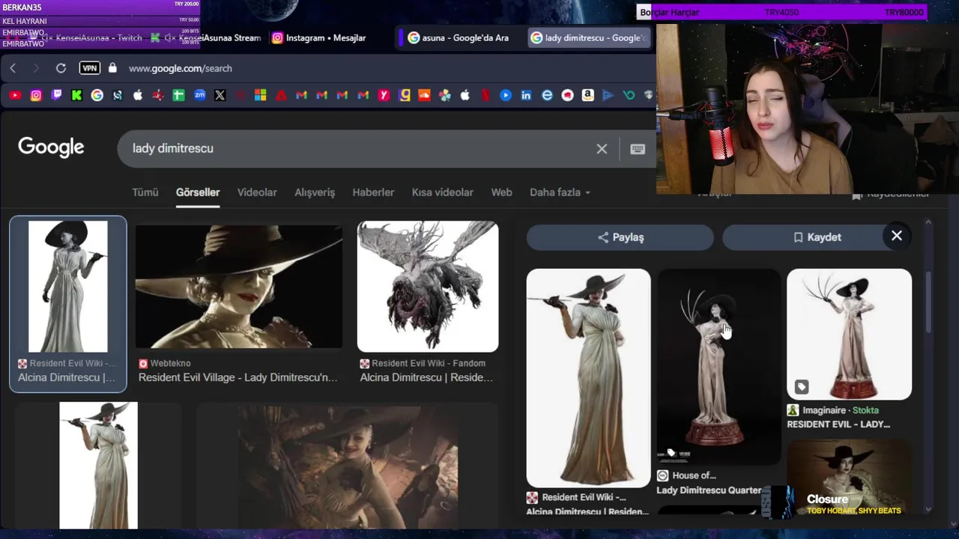Open Webtekno Lady Dimitrescu close-up thumbnail

(239, 287)
